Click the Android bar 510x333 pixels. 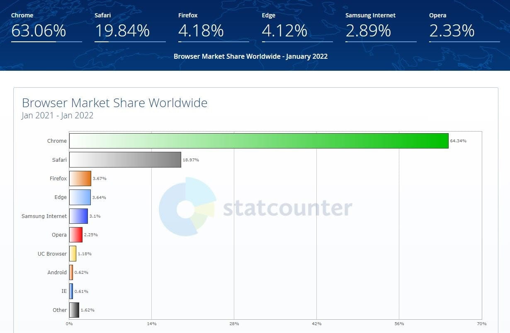click(x=71, y=272)
